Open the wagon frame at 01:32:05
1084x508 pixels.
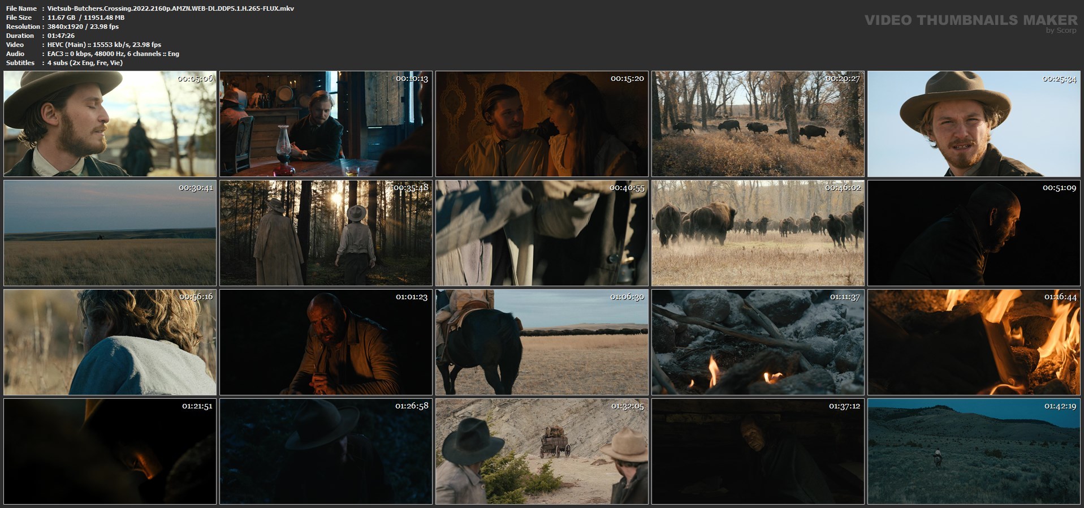coord(542,451)
